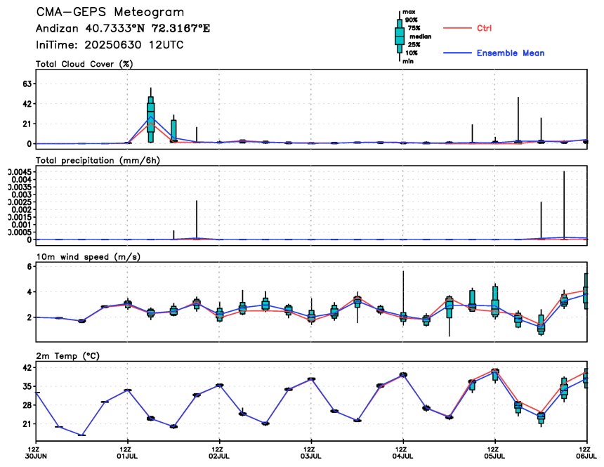Click the "12Z 06JUL" time axis label
Viewport: 604px width, 467px height.
586,453
